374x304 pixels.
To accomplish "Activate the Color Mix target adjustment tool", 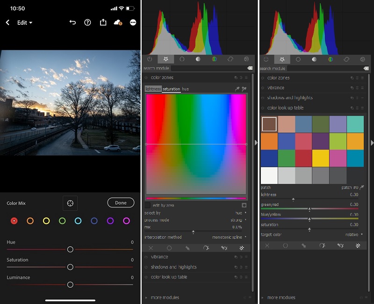I will pos(70,203).
